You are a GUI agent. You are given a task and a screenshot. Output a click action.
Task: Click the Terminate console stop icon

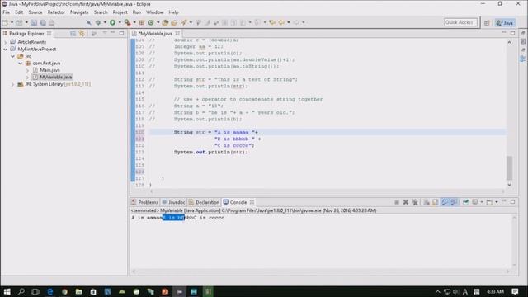tap(397, 202)
